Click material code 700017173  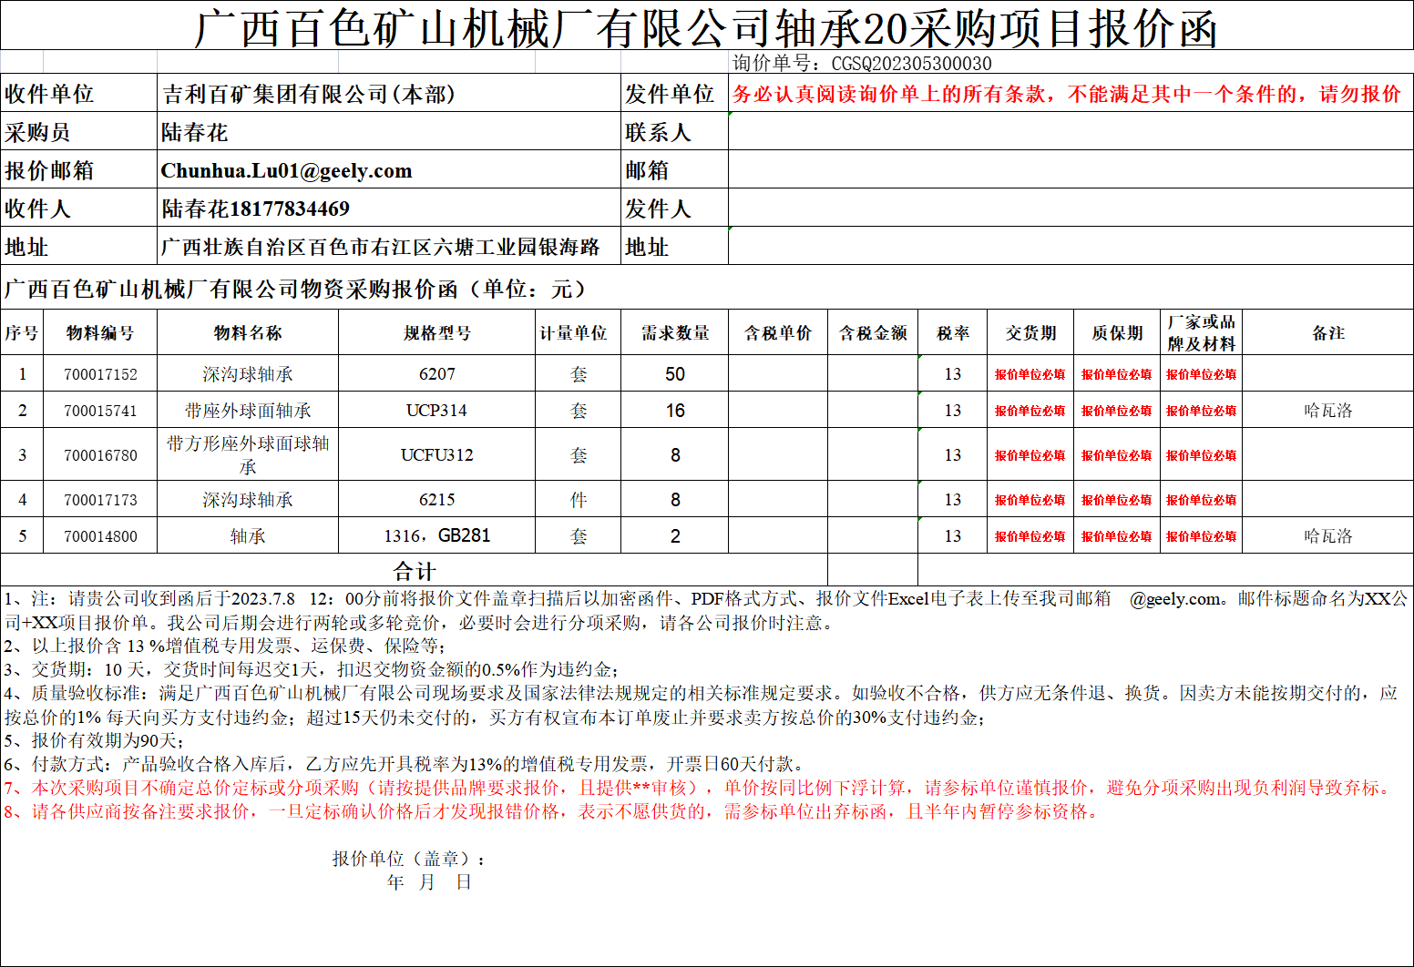(100, 500)
